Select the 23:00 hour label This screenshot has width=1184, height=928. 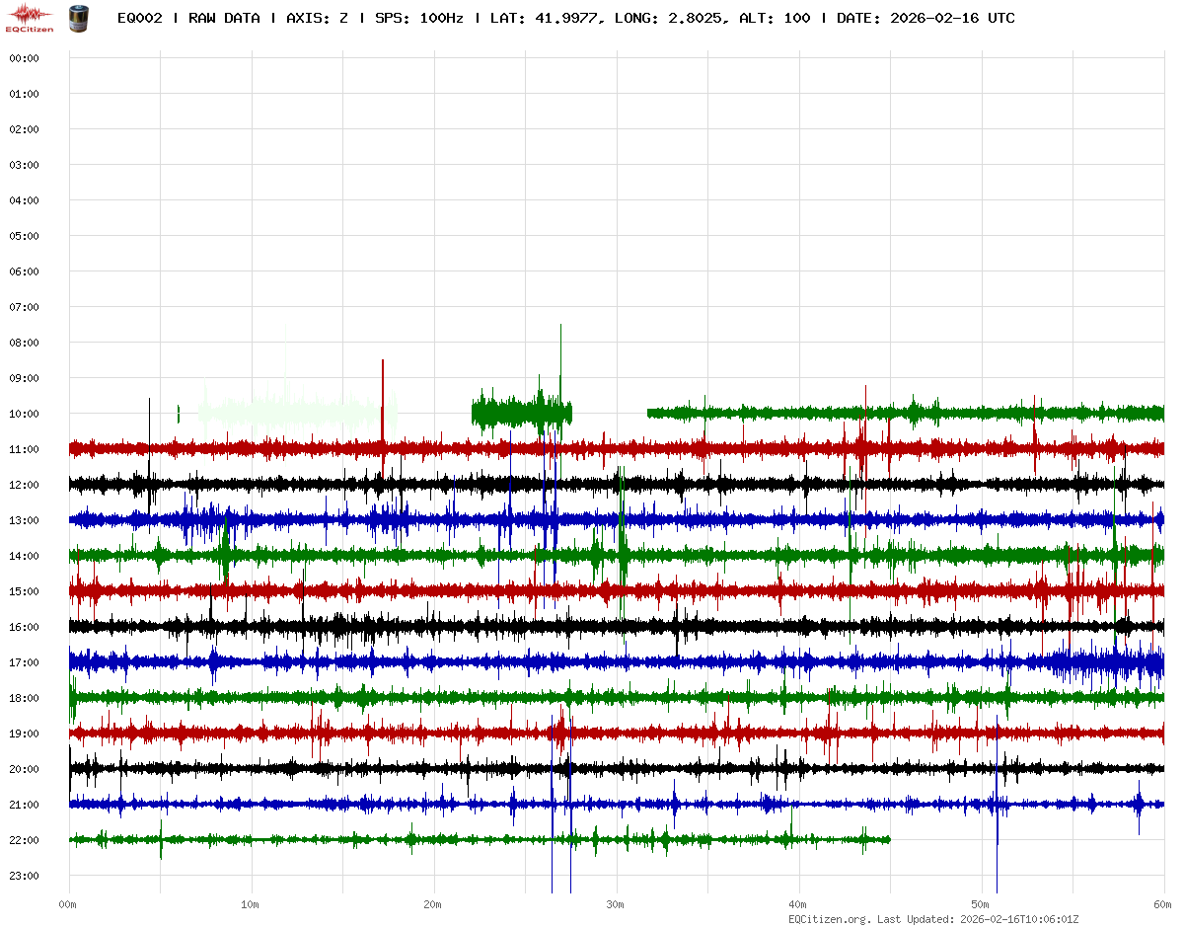click(x=24, y=876)
